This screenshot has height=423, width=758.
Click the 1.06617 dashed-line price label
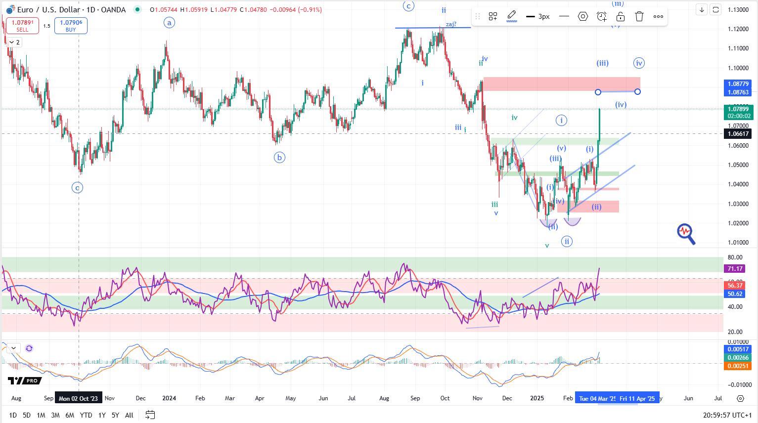(737, 134)
